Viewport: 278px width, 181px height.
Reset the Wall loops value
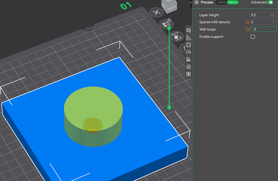pyautogui.click(x=247, y=29)
